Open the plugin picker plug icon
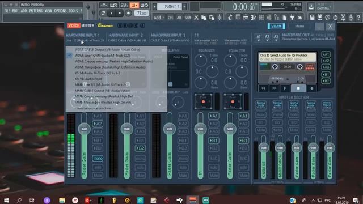The height and width of the screenshot is (204, 363). pos(292,18)
